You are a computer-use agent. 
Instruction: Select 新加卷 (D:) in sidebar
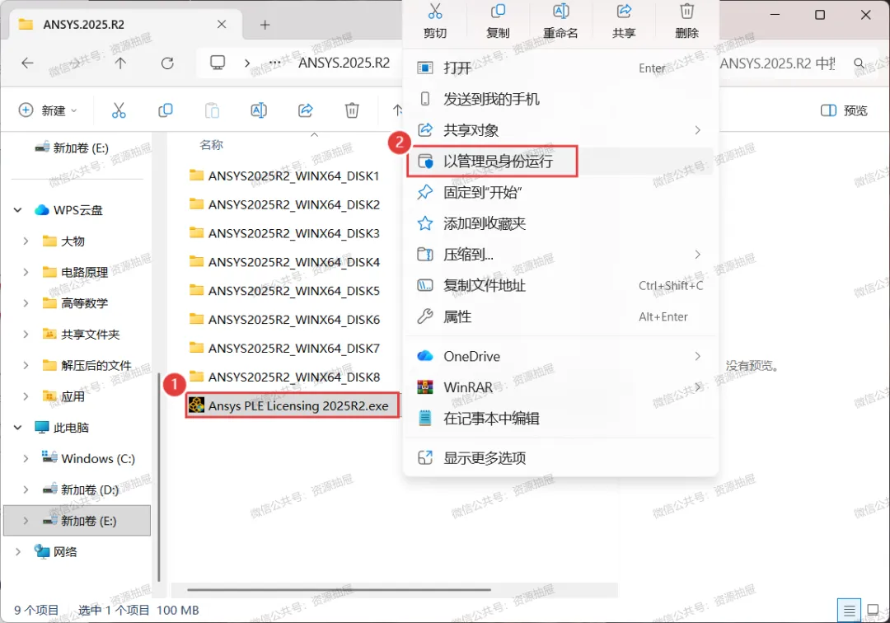pos(81,489)
